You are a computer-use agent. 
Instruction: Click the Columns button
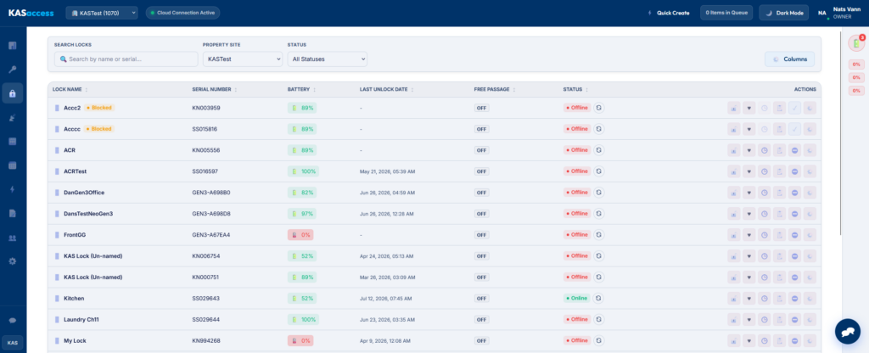pyautogui.click(x=790, y=59)
